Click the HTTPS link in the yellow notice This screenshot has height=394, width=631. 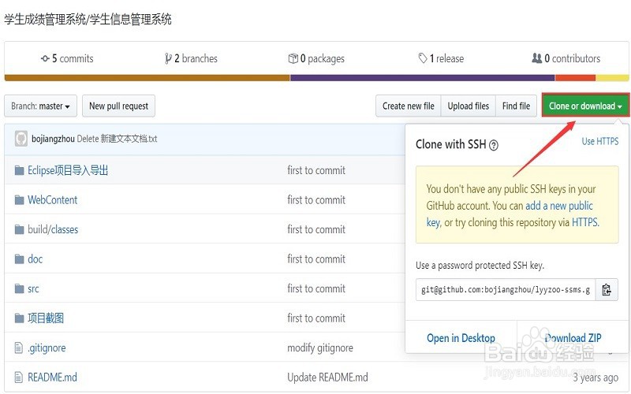click(x=584, y=222)
